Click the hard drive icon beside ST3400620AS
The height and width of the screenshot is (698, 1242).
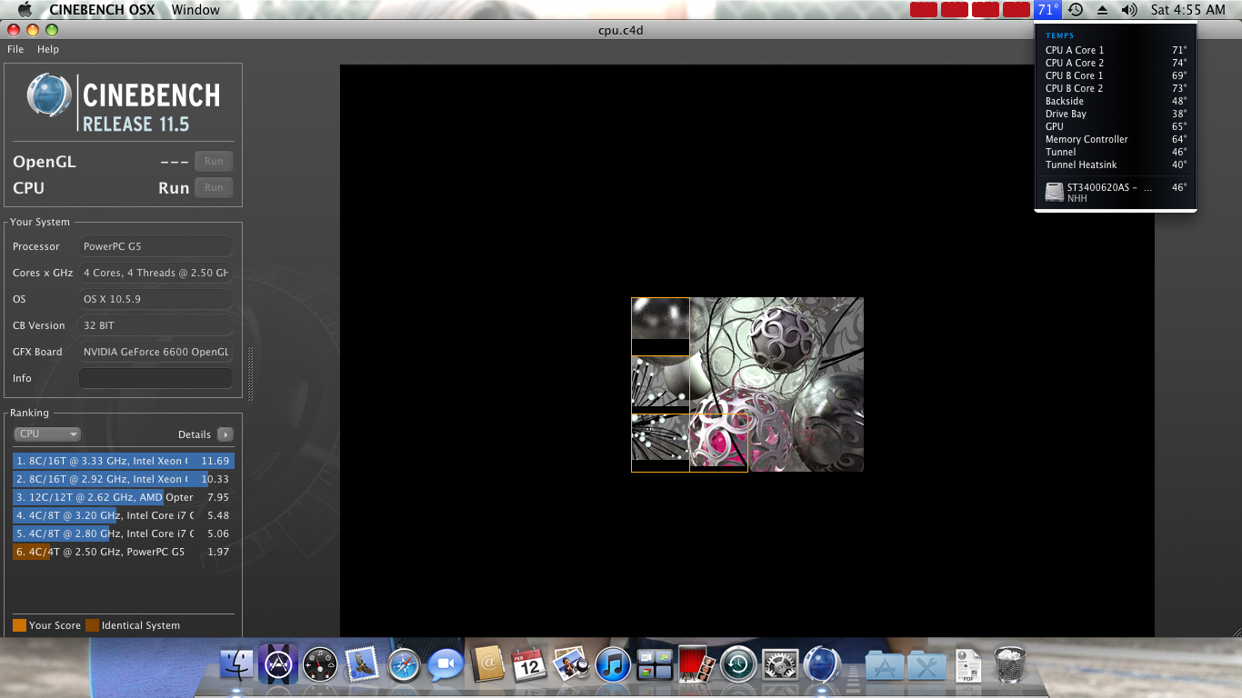1055,192
